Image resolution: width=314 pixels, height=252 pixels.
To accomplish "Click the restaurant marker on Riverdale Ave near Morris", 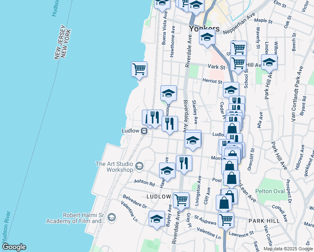I will coord(184,163).
